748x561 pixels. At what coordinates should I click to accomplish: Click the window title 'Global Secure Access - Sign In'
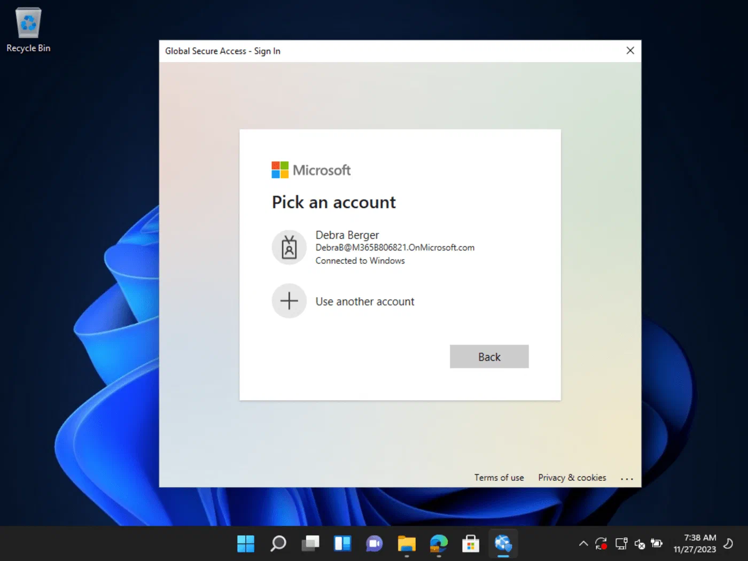pyautogui.click(x=223, y=51)
